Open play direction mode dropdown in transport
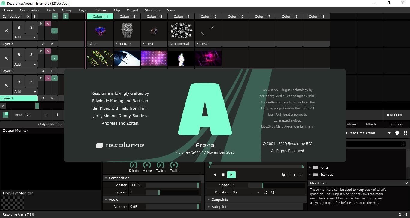 [x=298, y=175]
